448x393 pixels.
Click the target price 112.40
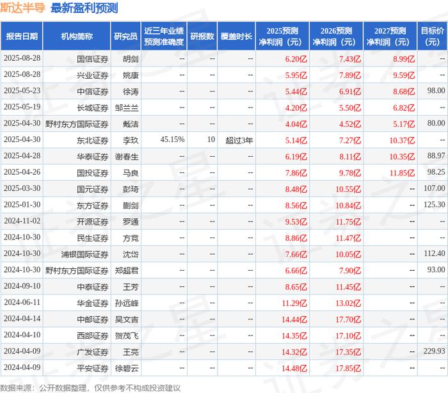tap(435, 253)
